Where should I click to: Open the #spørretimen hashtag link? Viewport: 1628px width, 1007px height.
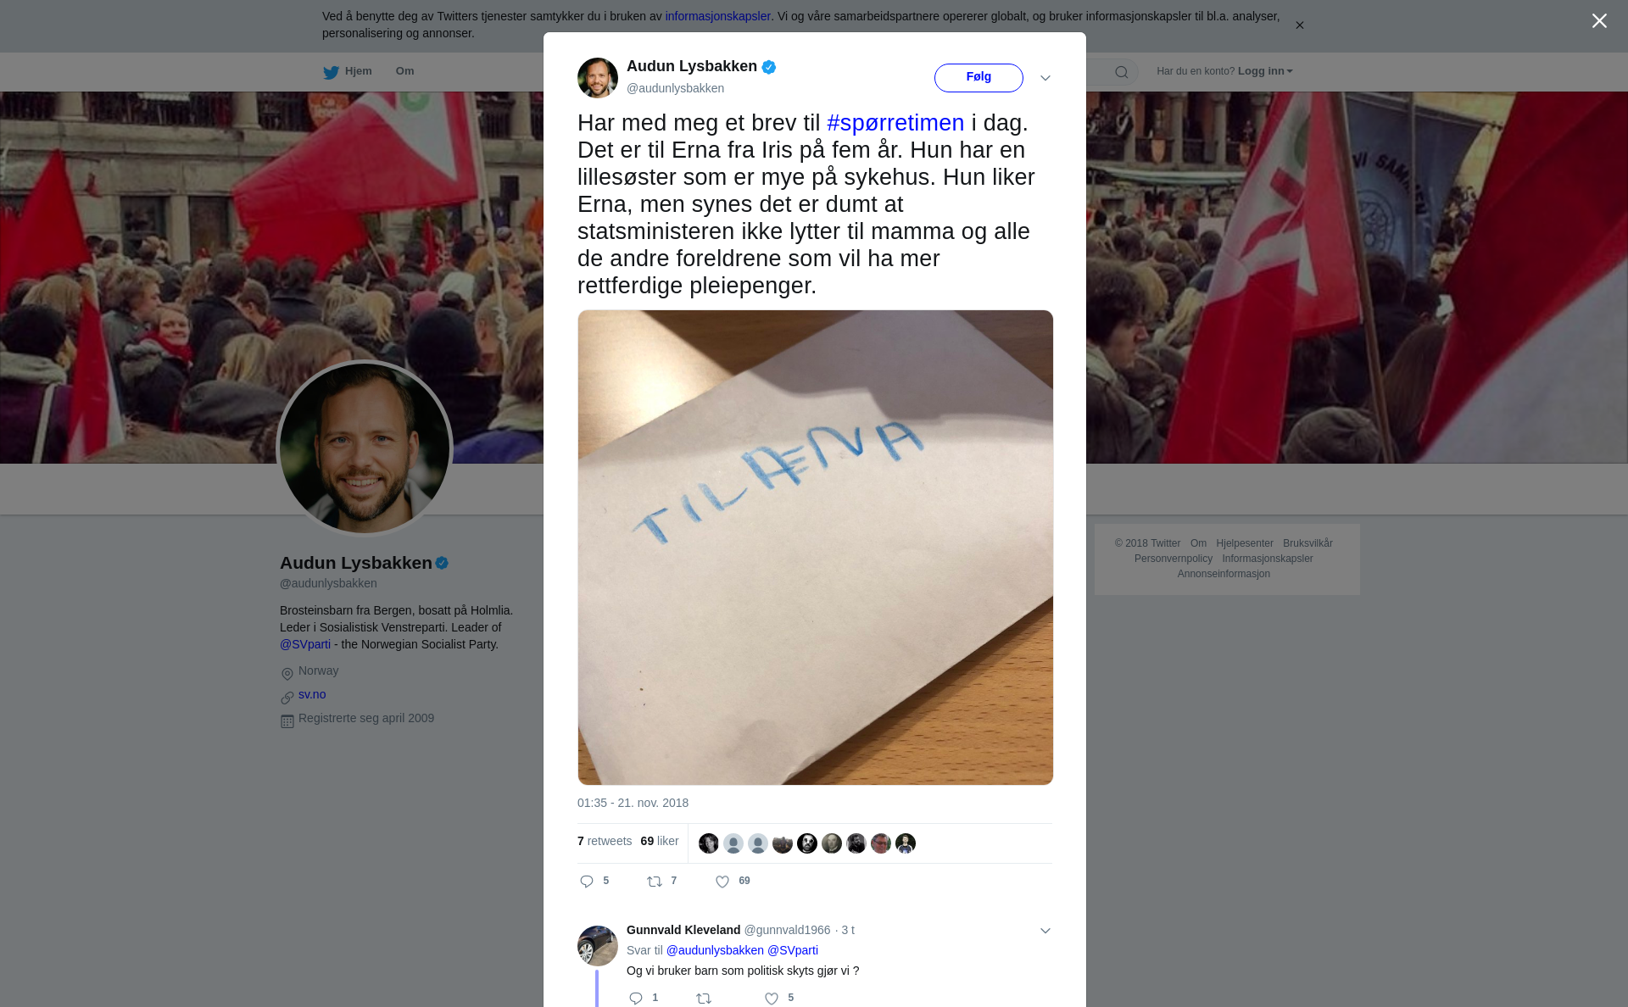pos(895,123)
